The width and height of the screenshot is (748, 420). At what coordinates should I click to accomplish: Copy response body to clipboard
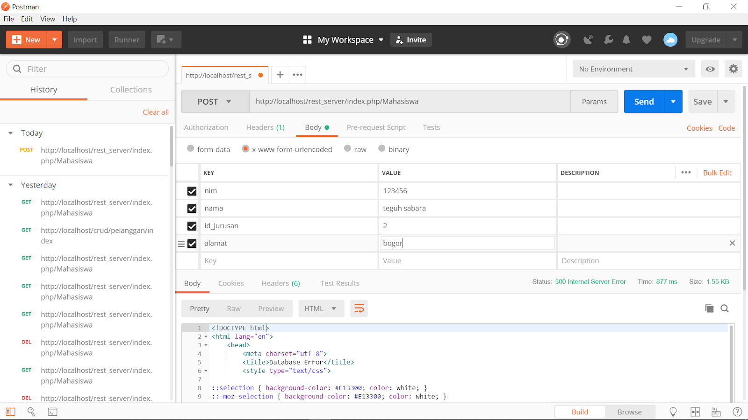tap(709, 308)
